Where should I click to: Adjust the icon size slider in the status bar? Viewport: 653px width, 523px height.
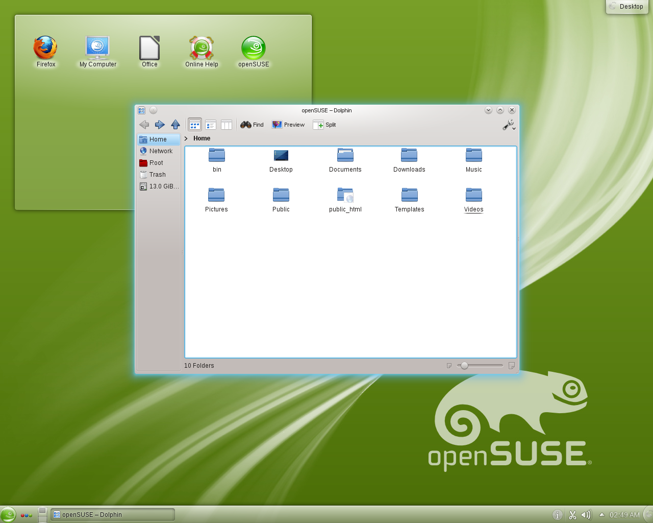[x=464, y=365]
